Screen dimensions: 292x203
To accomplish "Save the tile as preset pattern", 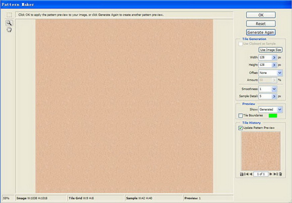I will (x=242, y=174).
